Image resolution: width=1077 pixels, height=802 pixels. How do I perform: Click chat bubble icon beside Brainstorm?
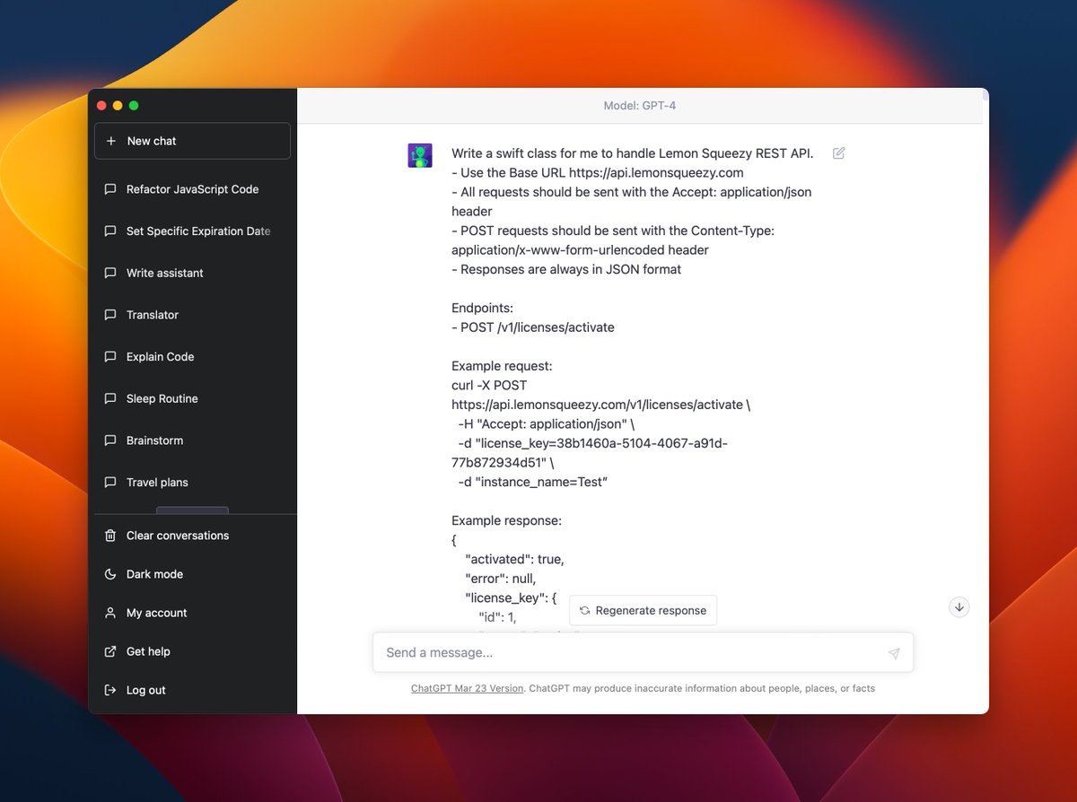[x=110, y=440]
